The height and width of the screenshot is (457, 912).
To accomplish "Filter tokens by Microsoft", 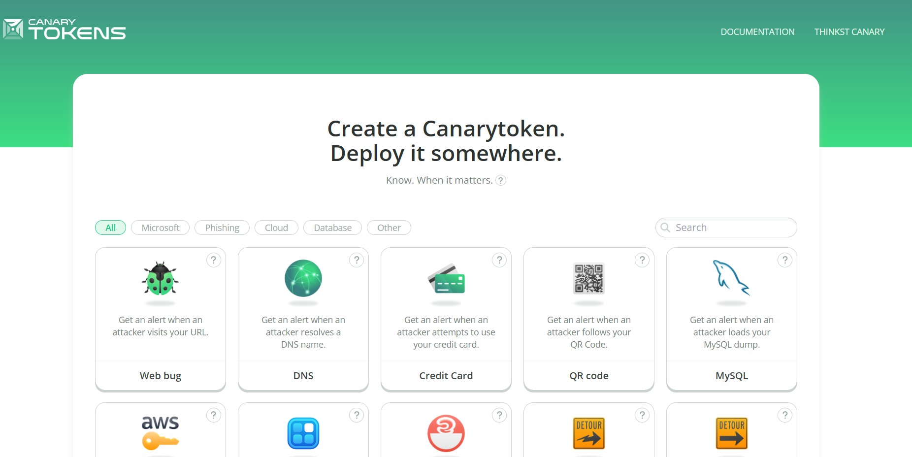I will [x=160, y=228].
